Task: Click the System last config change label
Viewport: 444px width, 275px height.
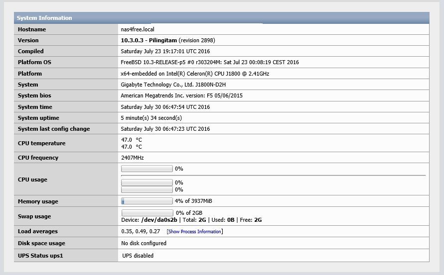Action: 54,129
